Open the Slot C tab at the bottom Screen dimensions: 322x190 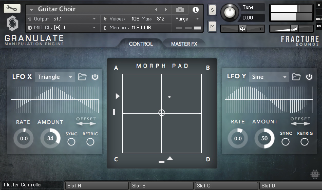click(x=226, y=186)
